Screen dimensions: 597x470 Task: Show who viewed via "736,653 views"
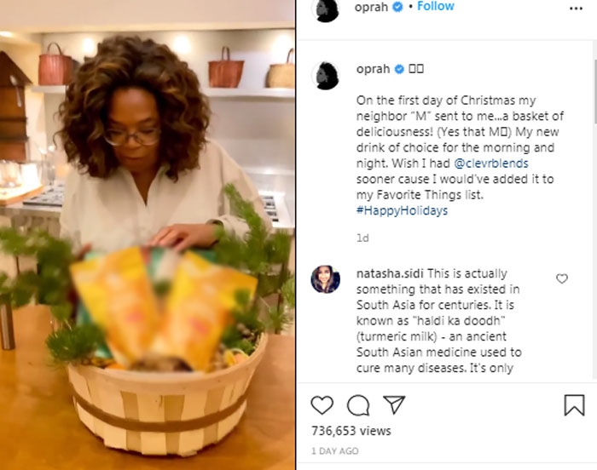(x=351, y=432)
